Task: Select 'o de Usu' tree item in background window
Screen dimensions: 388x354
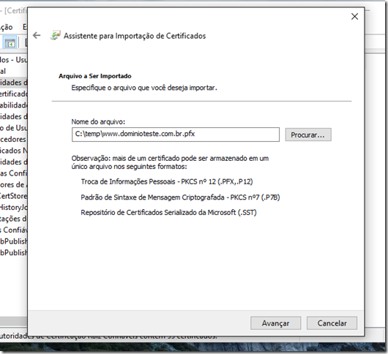Action: [x=13, y=128]
